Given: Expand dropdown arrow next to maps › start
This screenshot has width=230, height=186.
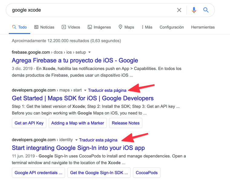Looking at the screenshot, I should coord(85,90).
